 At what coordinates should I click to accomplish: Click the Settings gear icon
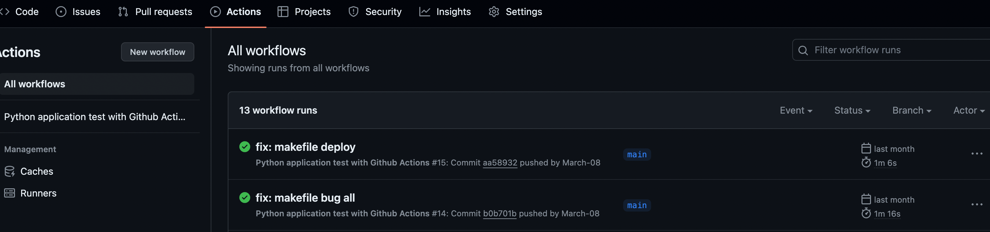click(x=494, y=12)
